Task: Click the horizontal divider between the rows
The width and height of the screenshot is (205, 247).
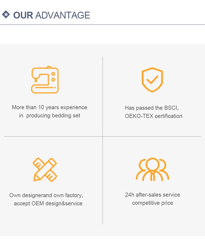Action: pyautogui.click(x=55, y=136)
